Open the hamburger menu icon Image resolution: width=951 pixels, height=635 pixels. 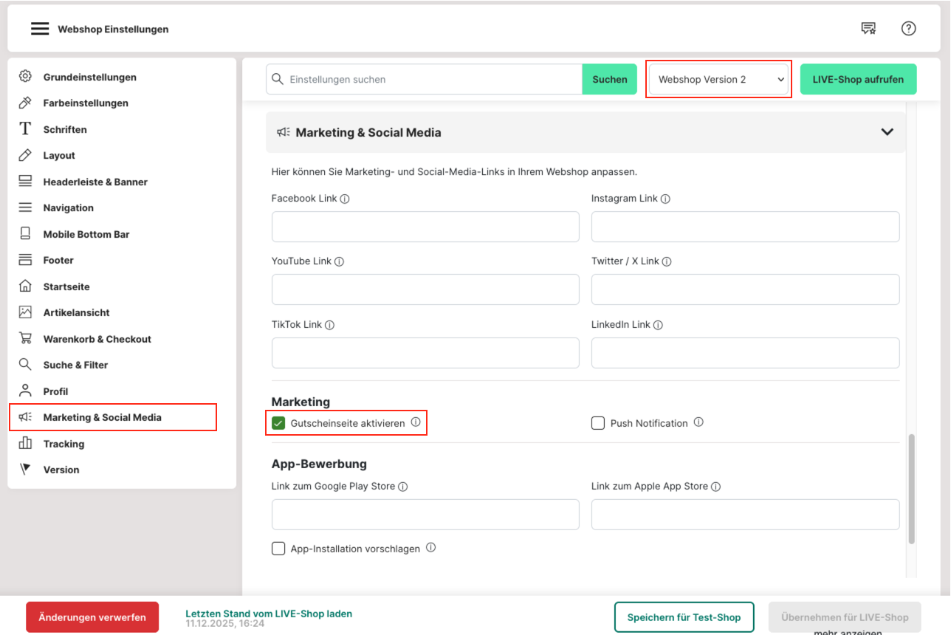pyautogui.click(x=39, y=29)
